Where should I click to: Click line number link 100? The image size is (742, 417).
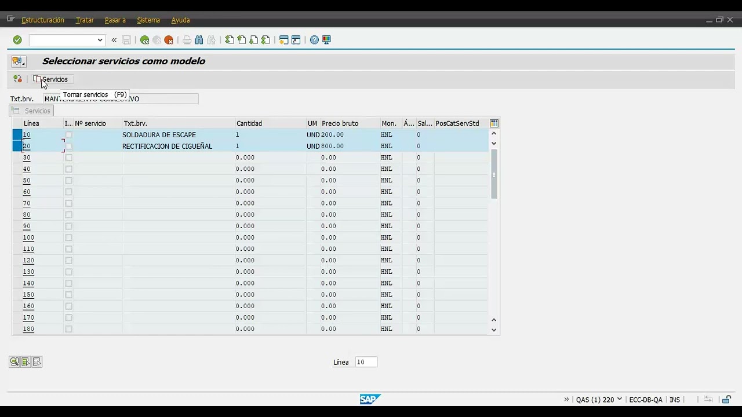click(x=28, y=237)
